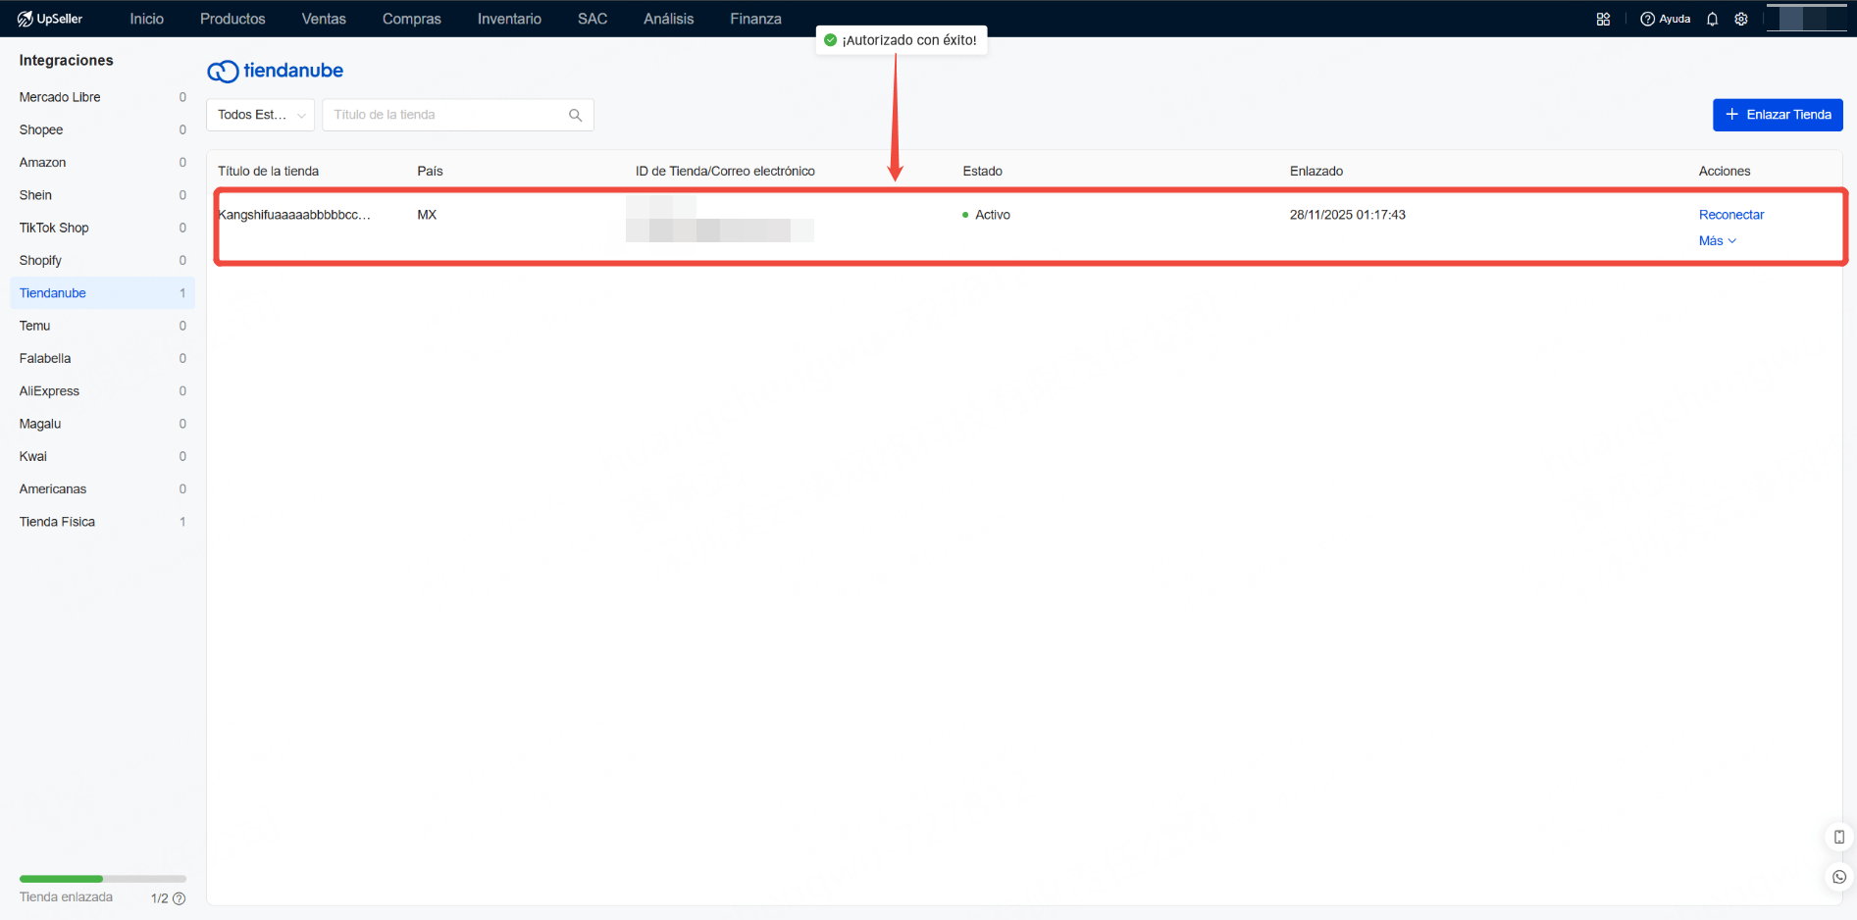This screenshot has width=1857, height=920.
Task: Click the Enlazar Tienda button
Action: pos(1777,115)
